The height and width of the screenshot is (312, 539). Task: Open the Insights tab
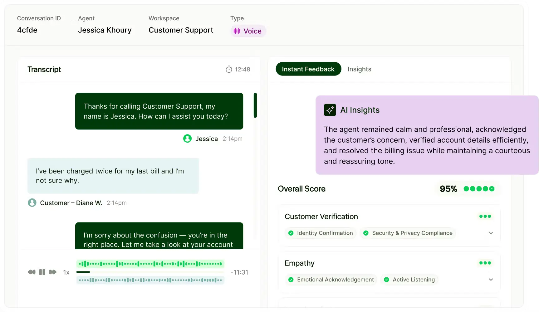click(359, 69)
